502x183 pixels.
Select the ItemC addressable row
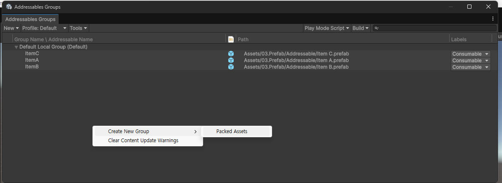click(x=251, y=54)
